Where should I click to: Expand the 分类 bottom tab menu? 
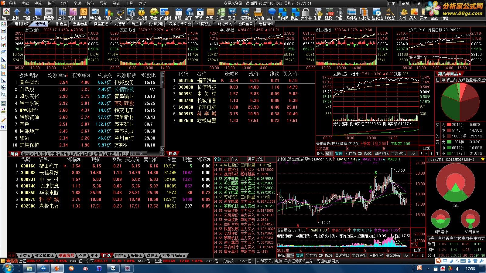pos(24,255)
